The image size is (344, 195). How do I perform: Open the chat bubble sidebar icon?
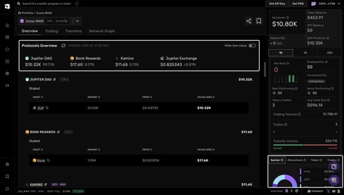[7, 188]
